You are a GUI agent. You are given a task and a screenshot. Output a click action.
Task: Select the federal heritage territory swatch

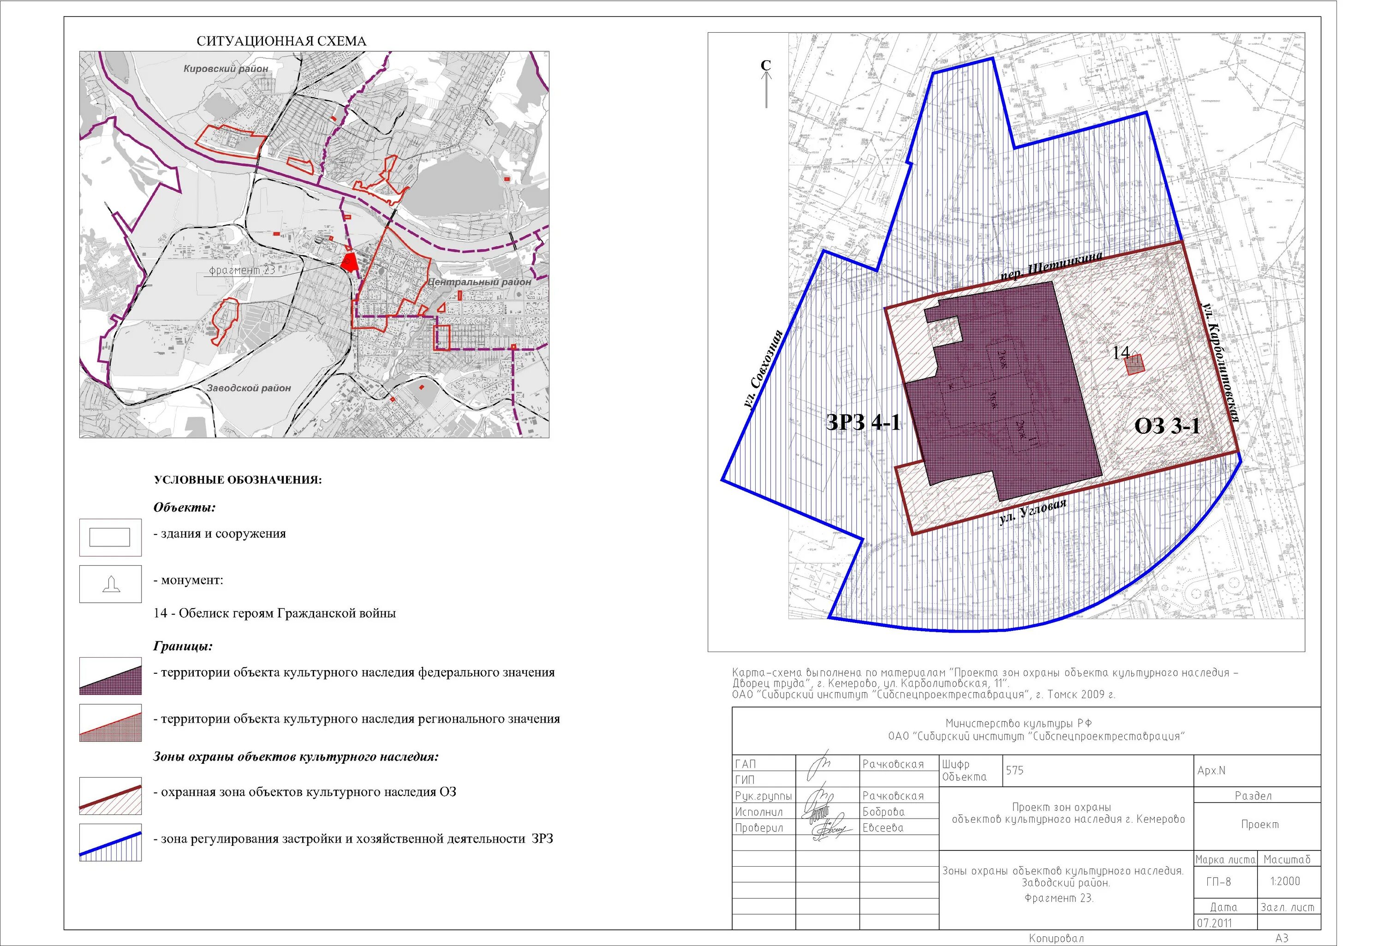[110, 676]
